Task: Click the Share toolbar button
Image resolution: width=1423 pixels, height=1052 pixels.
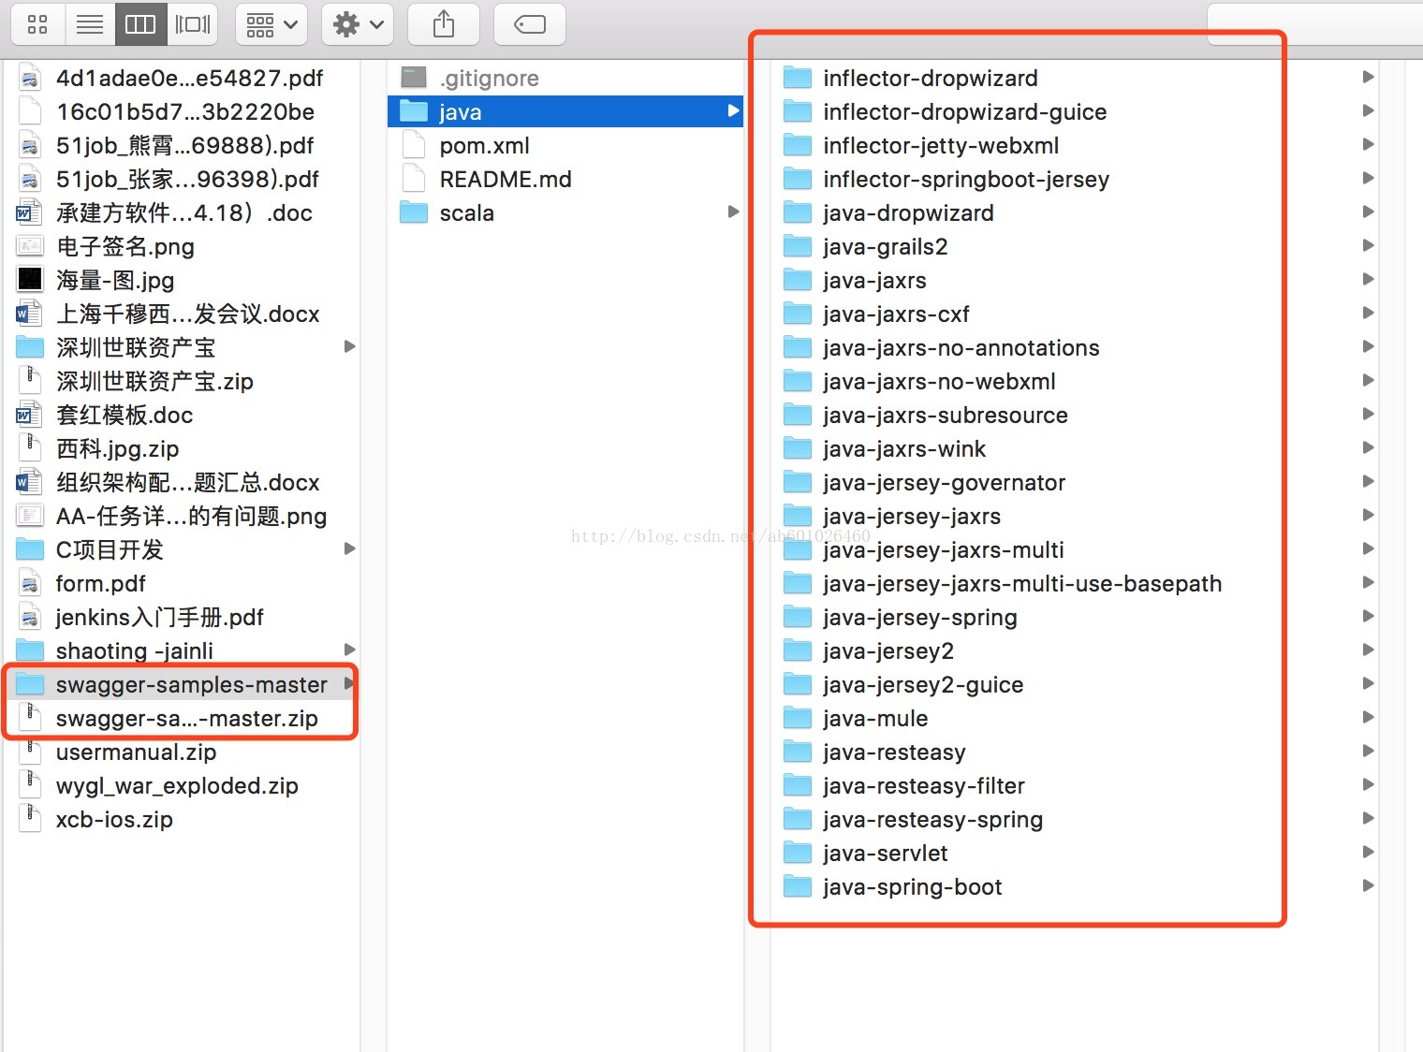Action: (x=444, y=24)
